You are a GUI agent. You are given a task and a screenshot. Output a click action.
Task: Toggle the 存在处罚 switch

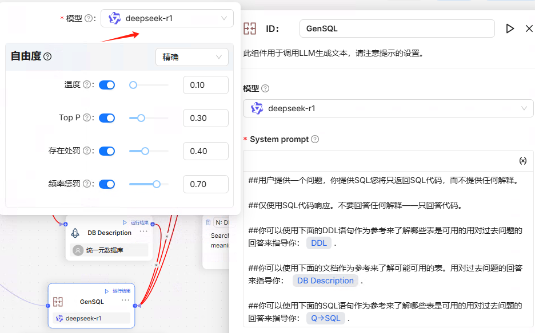click(x=107, y=151)
